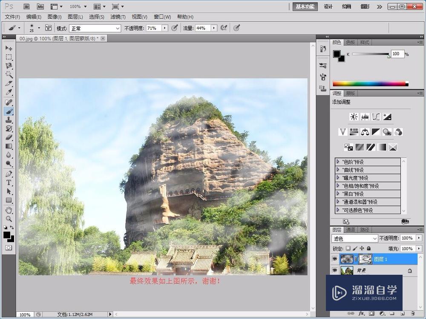Expand the "色阶"预设 list
This screenshot has width=426, height=319.
(x=338, y=162)
